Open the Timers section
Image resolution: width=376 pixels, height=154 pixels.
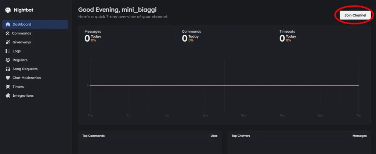pos(35,87)
